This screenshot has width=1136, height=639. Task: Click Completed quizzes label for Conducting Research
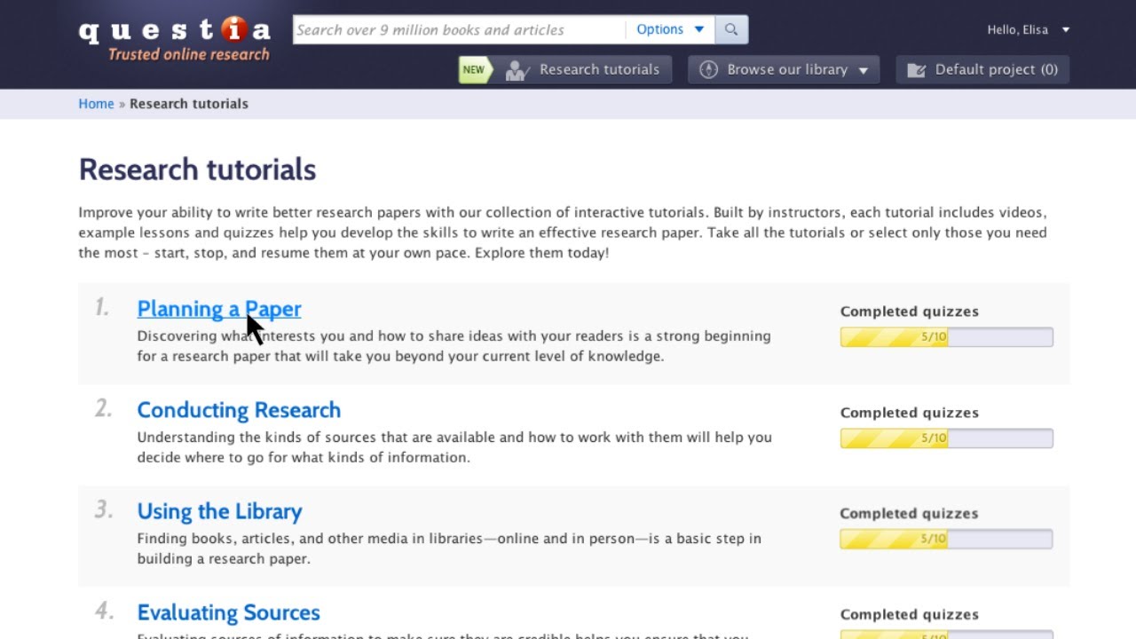coord(910,413)
